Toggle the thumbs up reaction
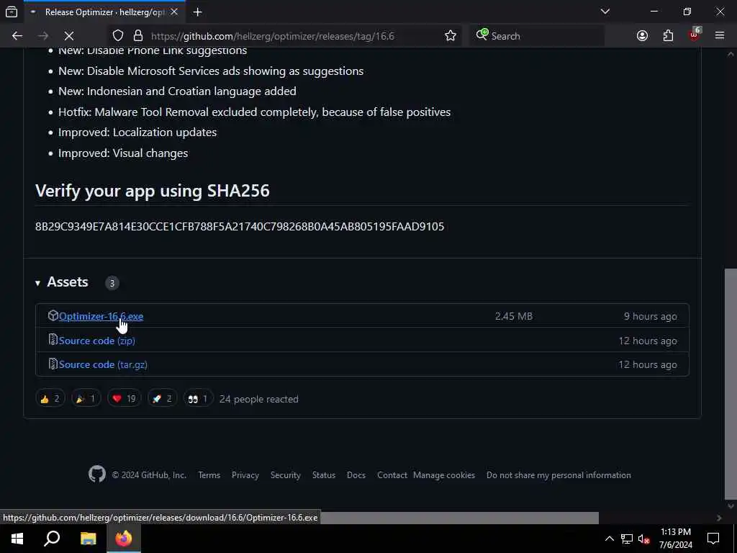Image resolution: width=737 pixels, height=553 pixels. (50, 399)
